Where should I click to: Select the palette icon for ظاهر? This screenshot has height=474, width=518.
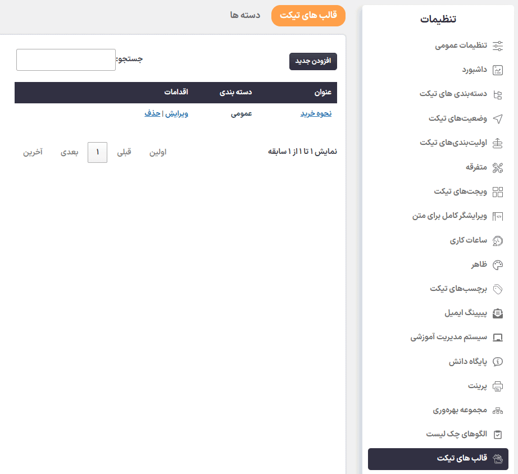[498, 265]
